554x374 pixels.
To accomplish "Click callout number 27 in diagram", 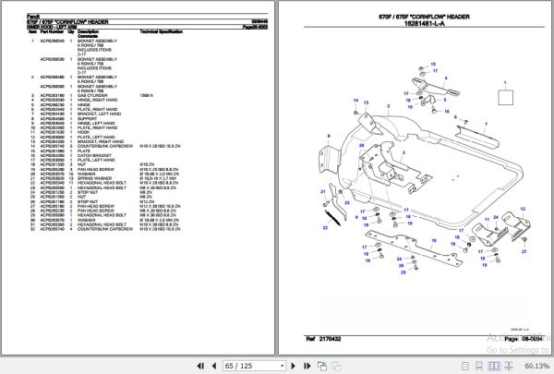I will [x=524, y=251].
